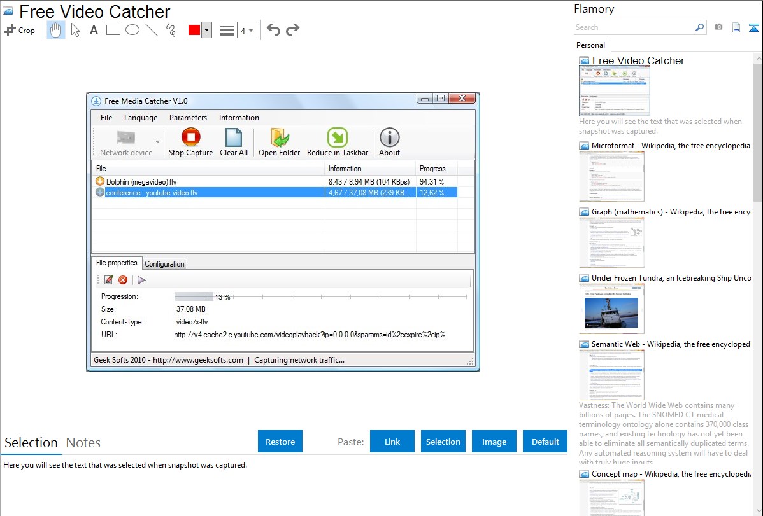Undo the last edit
This screenshot has height=516, width=763.
273,30
